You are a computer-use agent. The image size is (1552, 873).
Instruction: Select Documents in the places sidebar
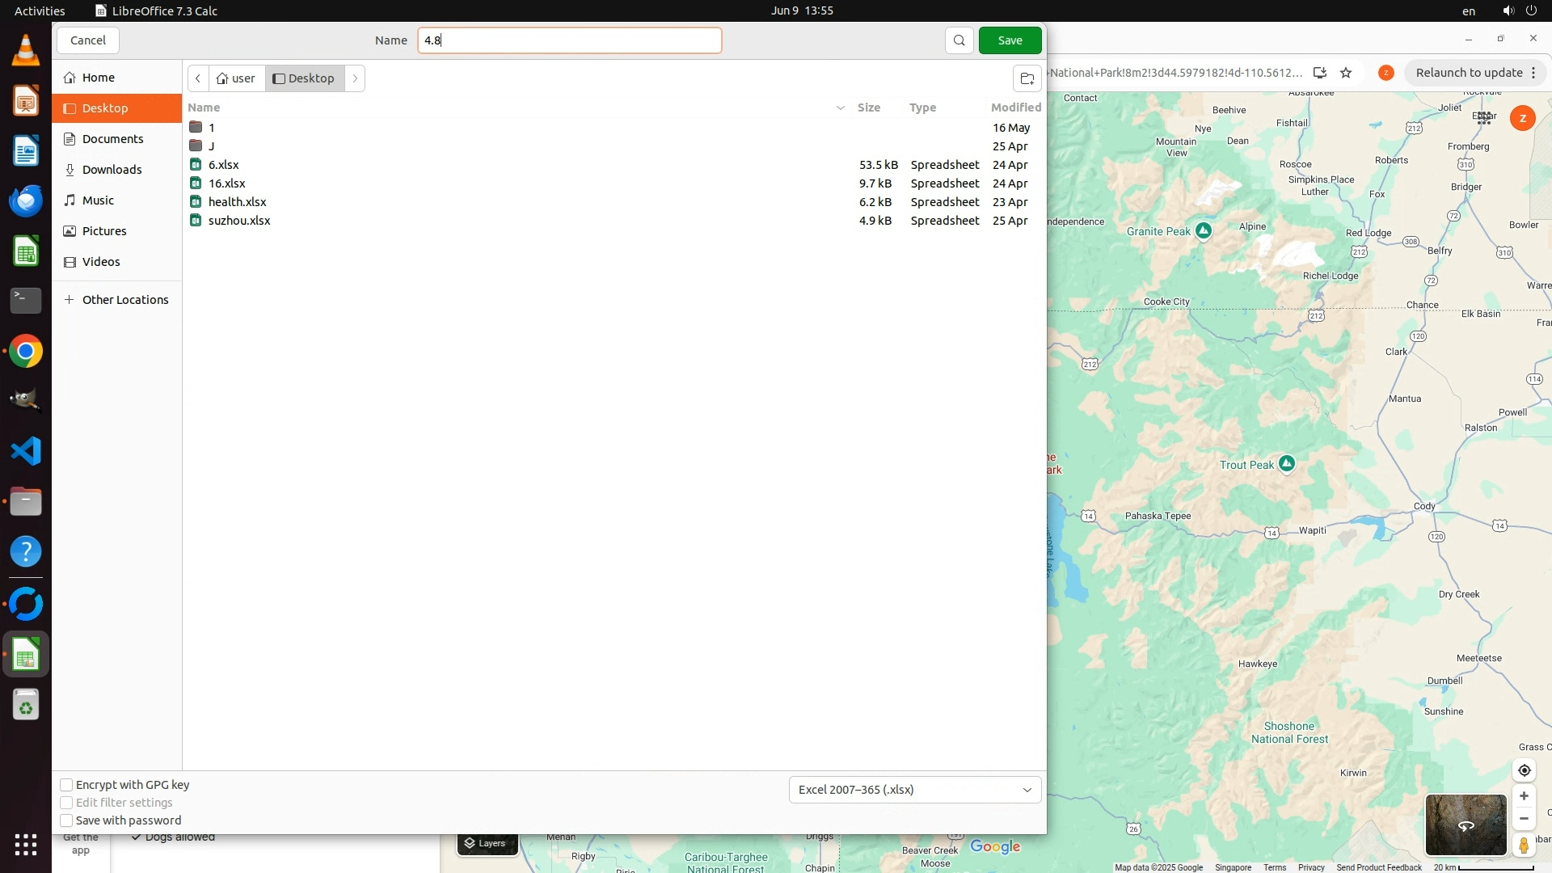tap(112, 139)
